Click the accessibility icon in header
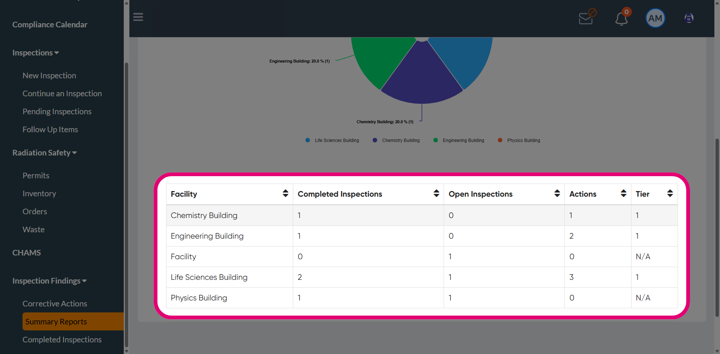This screenshot has height=354, width=720. [x=689, y=18]
